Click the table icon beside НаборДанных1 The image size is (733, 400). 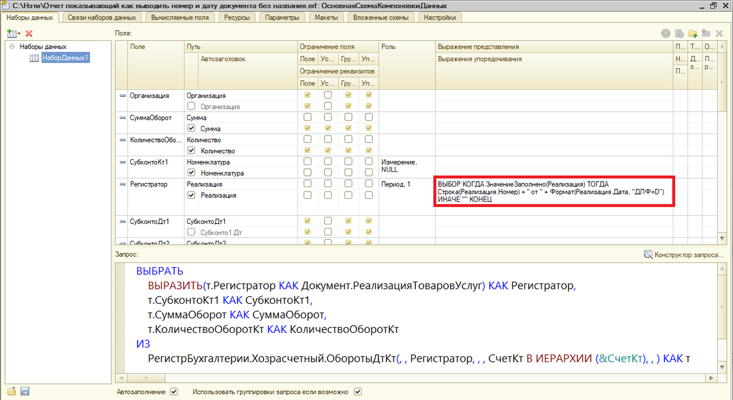(x=34, y=58)
